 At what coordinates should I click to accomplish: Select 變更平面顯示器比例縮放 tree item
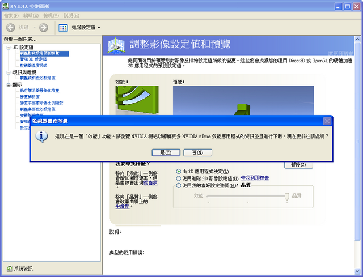41,103
